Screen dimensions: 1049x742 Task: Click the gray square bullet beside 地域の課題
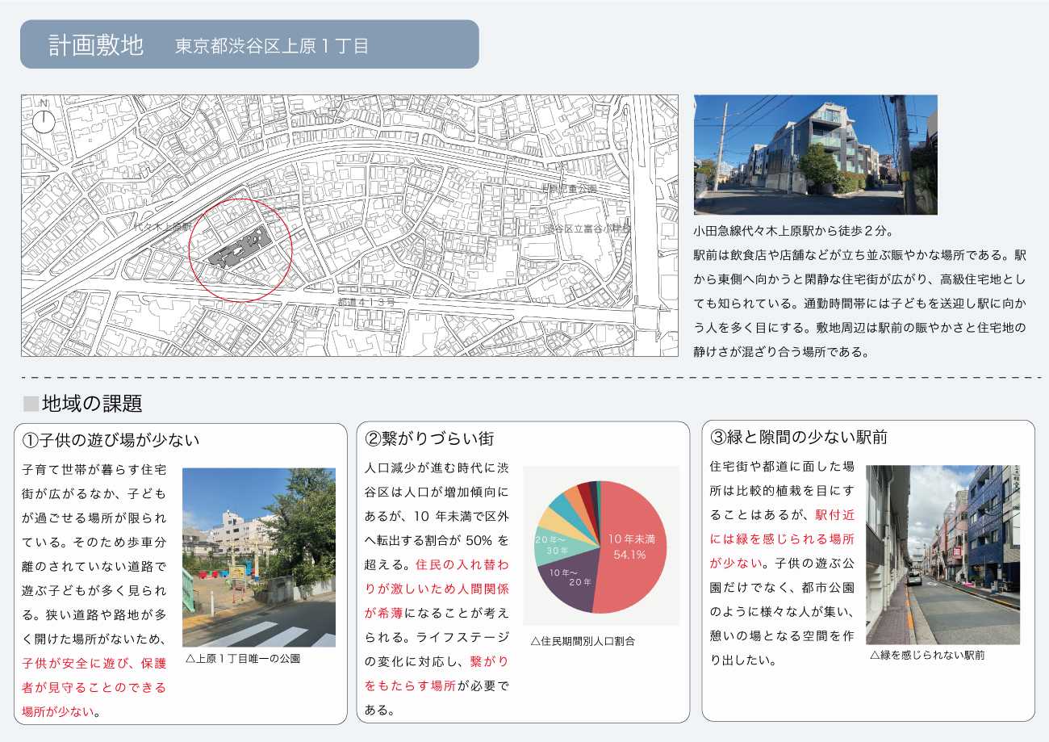pyautogui.click(x=31, y=403)
